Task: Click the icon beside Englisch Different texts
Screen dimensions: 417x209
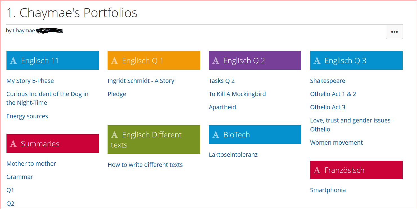Action: [x=114, y=135]
